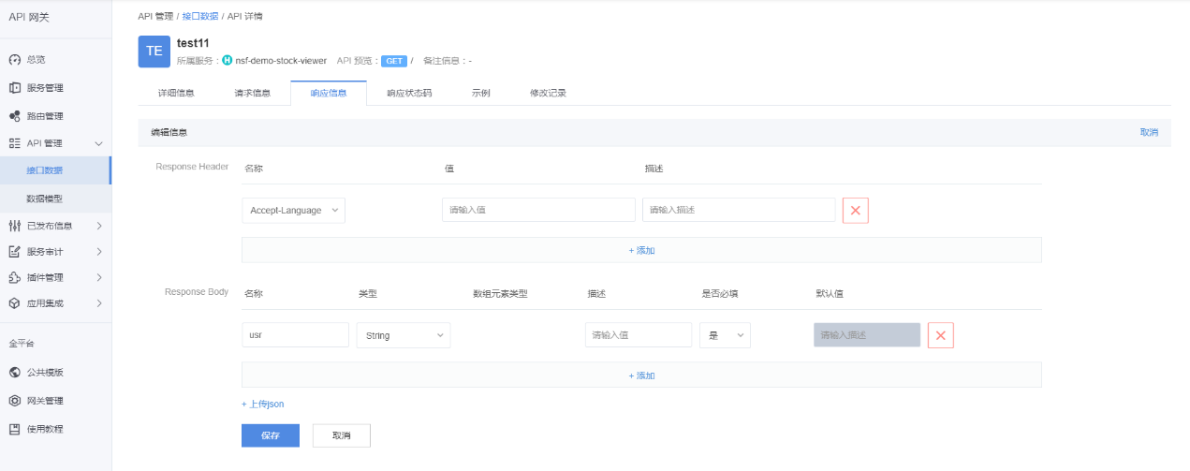This screenshot has width=1190, height=471.
Task: Click the 使用教程 book icon
Action: click(15, 429)
